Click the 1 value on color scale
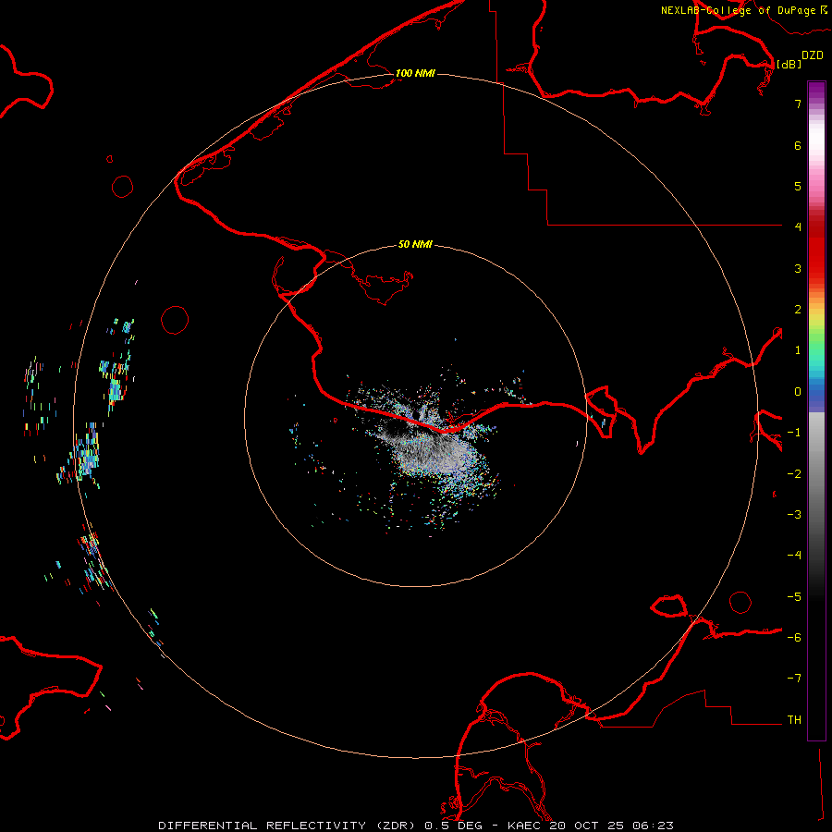This screenshot has width=832, height=832. click(x=798, y=350)
